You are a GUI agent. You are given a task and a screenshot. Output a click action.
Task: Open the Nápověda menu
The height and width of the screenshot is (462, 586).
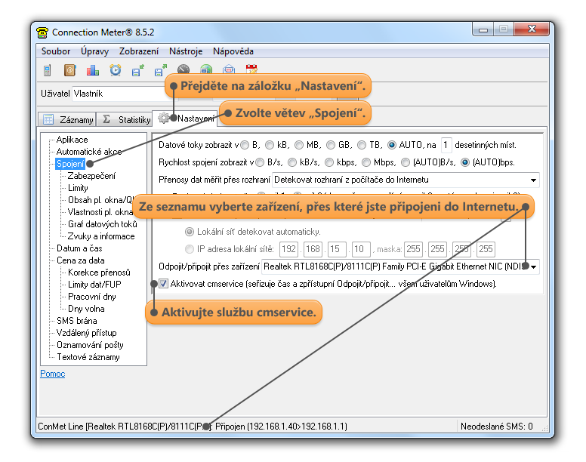[233, 51]
